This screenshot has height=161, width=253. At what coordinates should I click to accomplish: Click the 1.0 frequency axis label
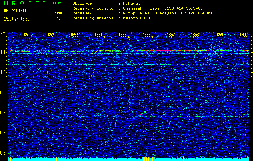point(3,73)
